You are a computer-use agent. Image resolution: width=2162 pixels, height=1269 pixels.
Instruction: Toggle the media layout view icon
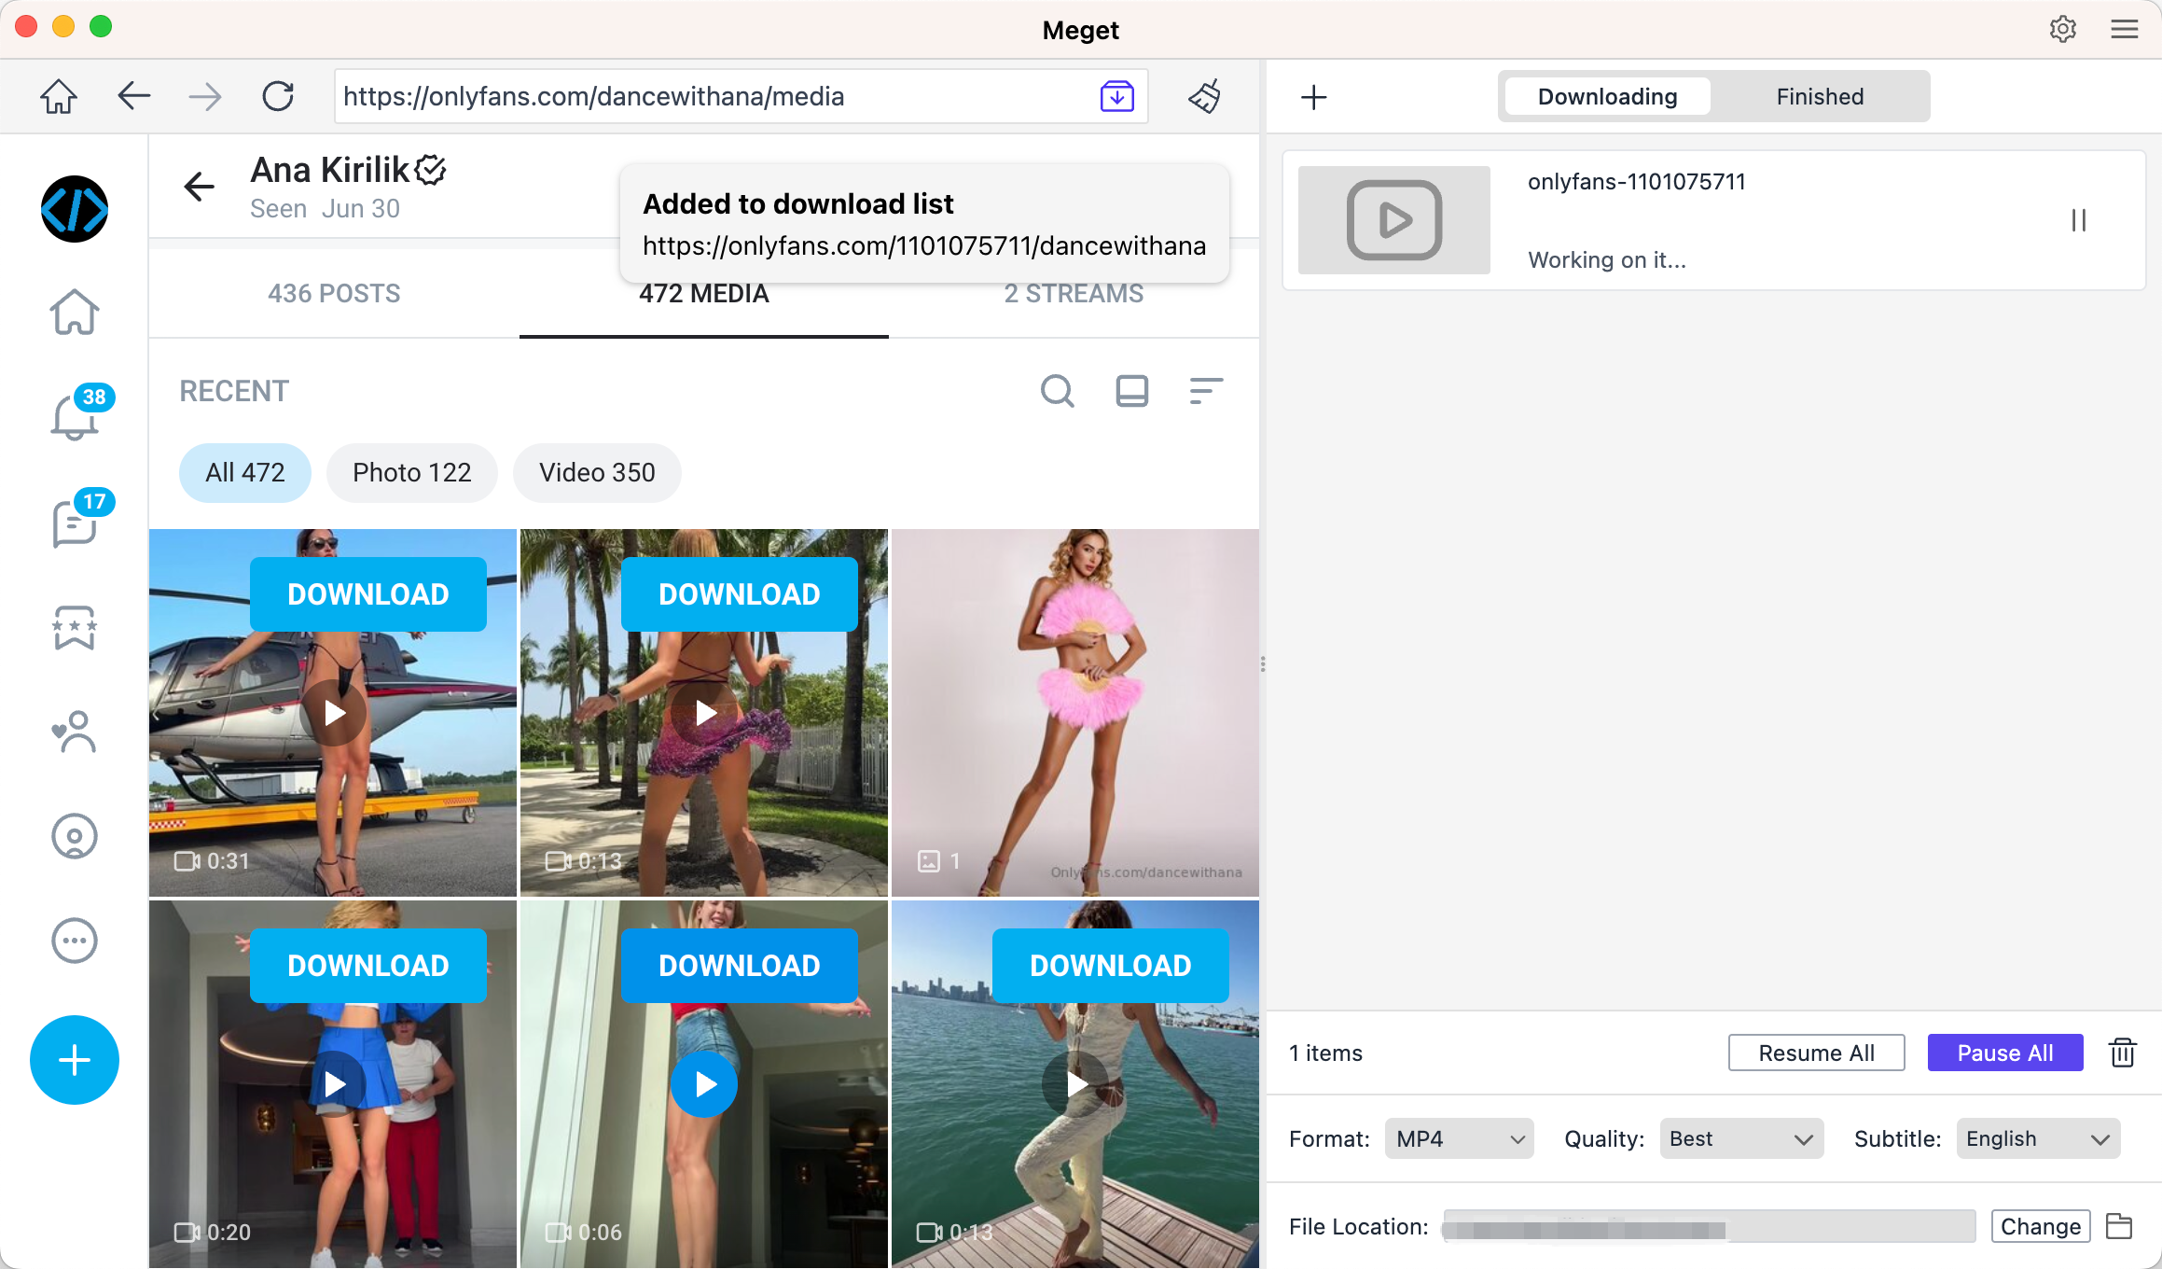1131,391
